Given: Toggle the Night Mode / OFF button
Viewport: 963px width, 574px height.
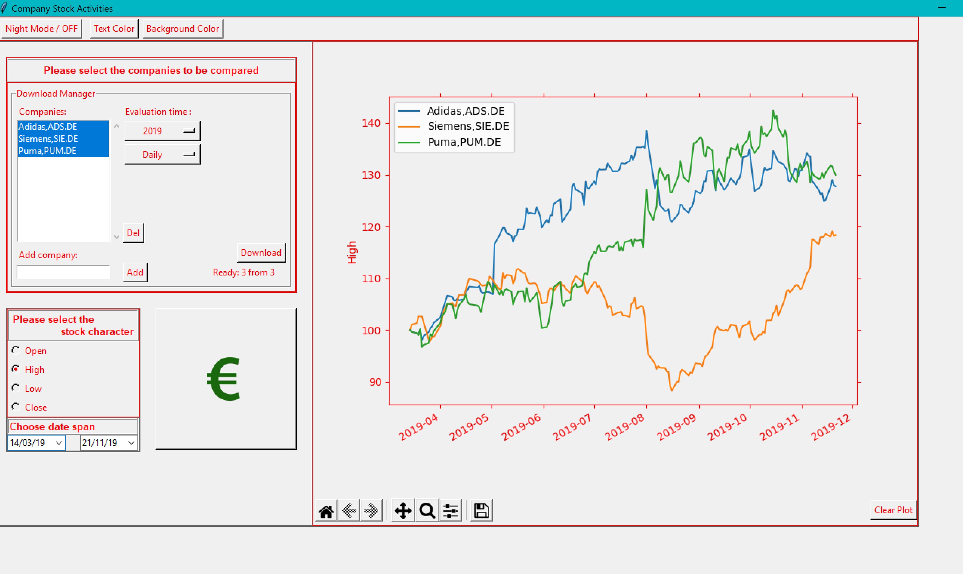Looking at the screenshot, I should (42, 29).
